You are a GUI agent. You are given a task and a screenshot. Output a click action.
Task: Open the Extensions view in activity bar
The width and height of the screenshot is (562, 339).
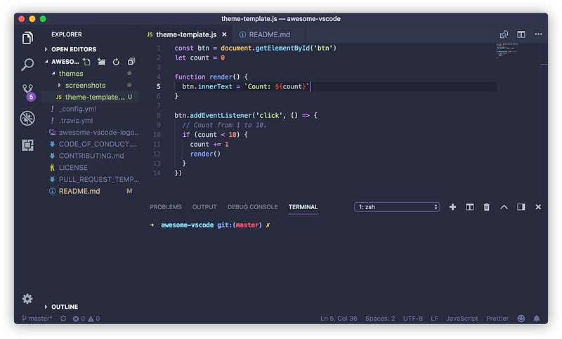[x=27, y=145]
